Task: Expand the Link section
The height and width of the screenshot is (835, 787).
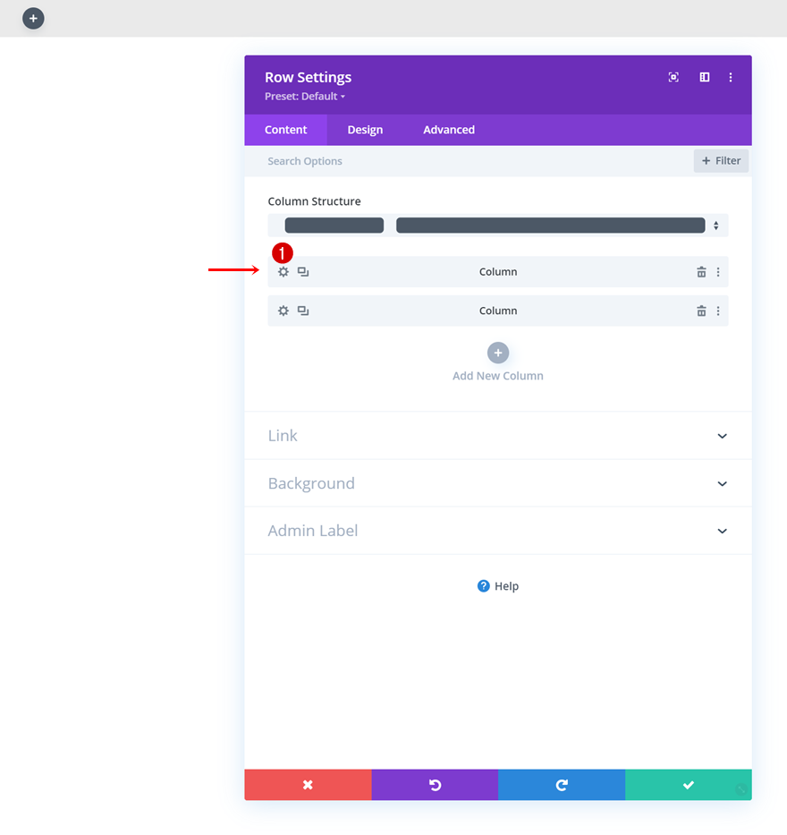Action: pos(498,436)
